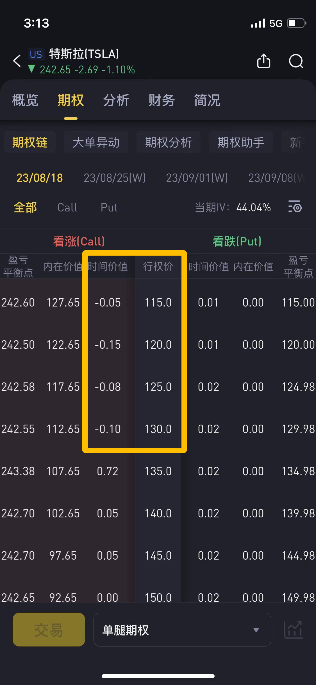Open the 期权助手 section

[241, 142]
